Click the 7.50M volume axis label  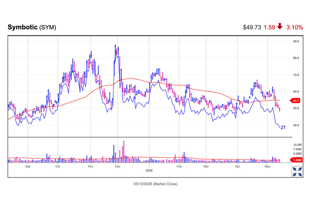coord(297,149)
